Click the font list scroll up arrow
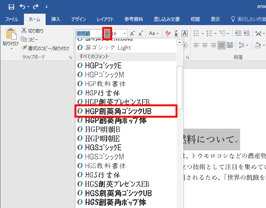Image resolution: width=266 pixels, height=208 pixels. [x=179, y=42]
